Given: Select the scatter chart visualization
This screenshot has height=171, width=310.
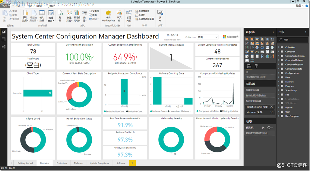Looking at the screenshot, I should tap(252, 47).
